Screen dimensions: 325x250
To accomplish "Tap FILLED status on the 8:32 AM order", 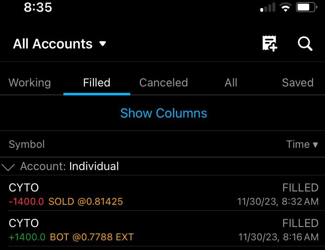I will (x=300, y=187).
